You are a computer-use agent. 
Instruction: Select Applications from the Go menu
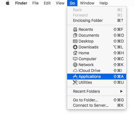(97, 76)
